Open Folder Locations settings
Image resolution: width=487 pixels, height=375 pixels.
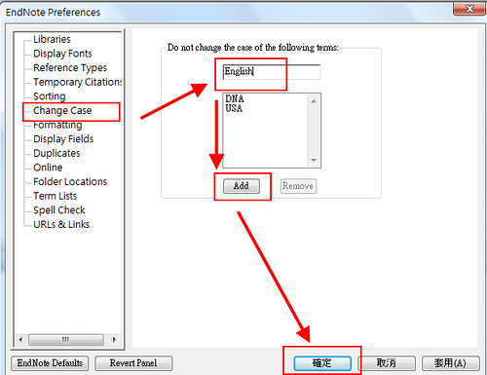pyautogui.click(x=70, y=182)
